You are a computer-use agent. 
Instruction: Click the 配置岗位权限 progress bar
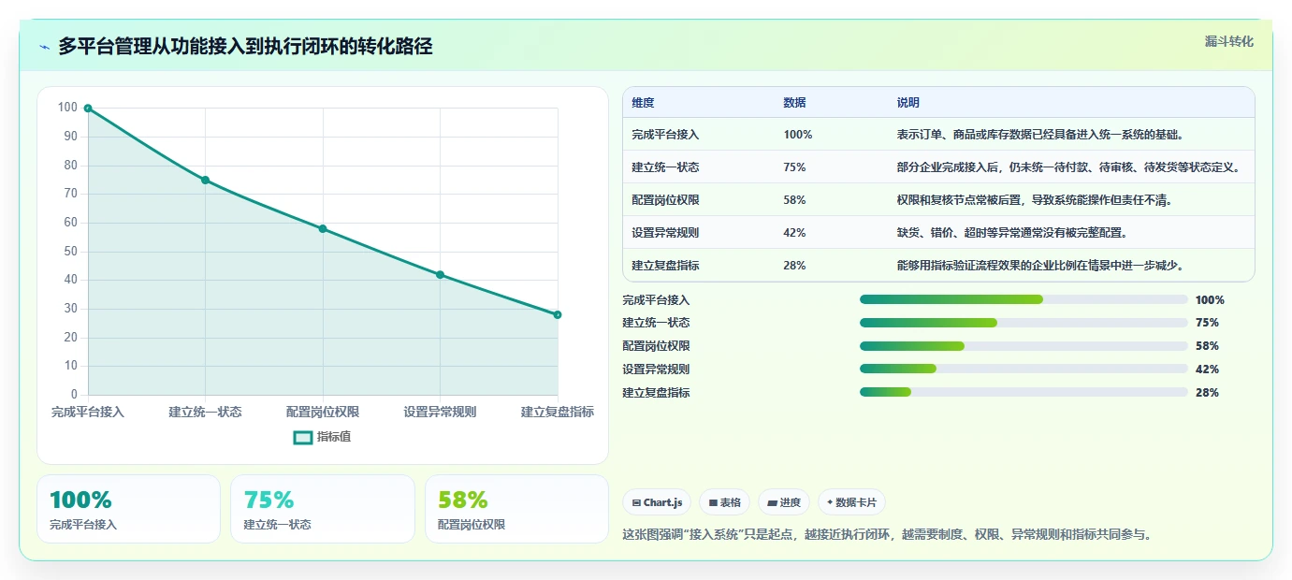pos(1023,346)
